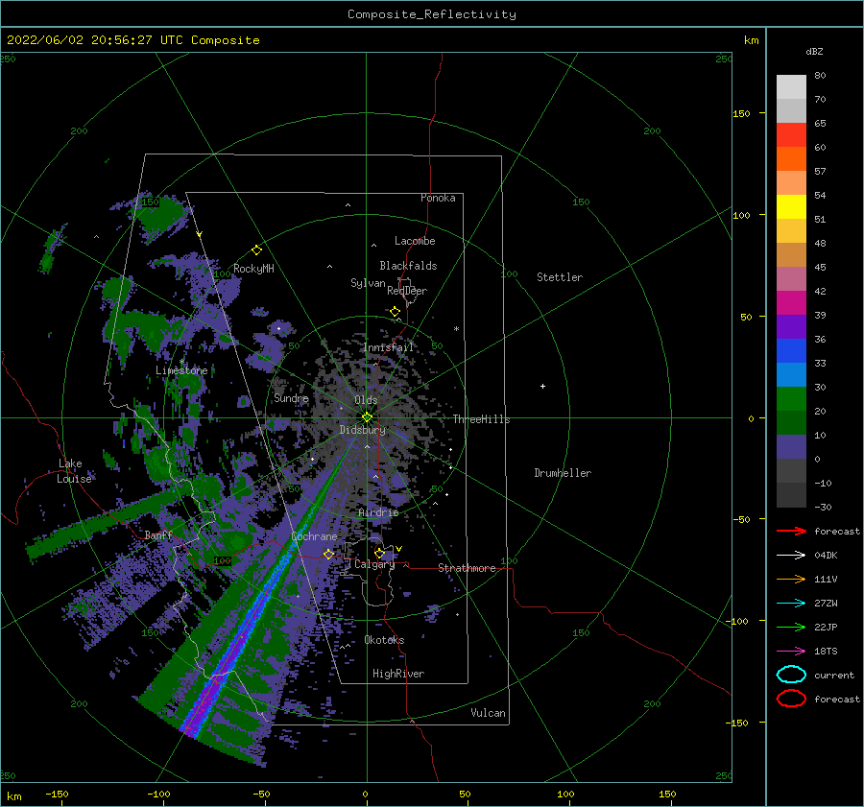Viewport: 864px width, 807px height.
Task: Click the Blackfalds label
Action: tap(408, 266)
